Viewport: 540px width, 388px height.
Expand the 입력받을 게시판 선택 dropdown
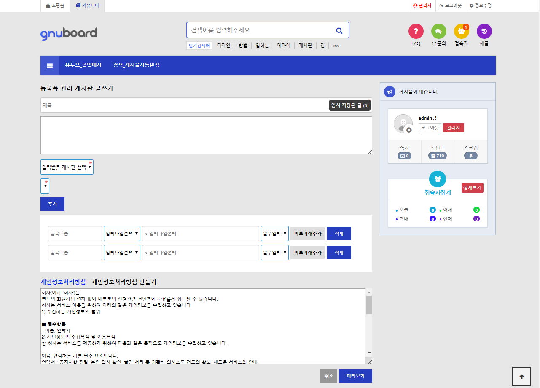tap(67, 167)
